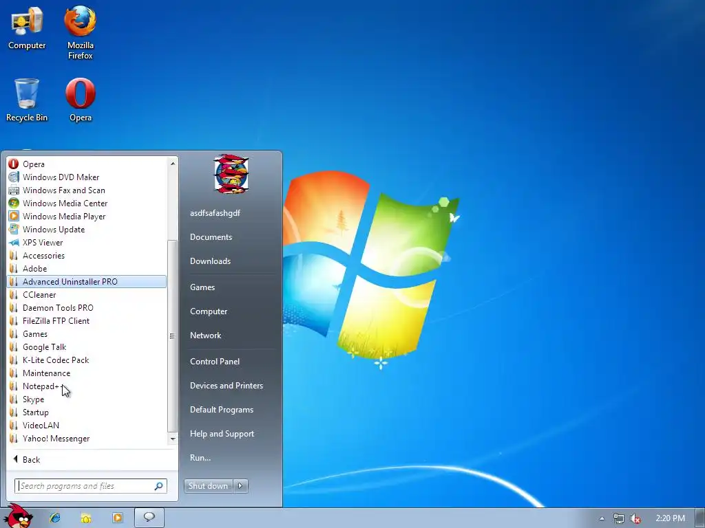Open asdfsafashgdf user folder link
Screen dimensions: 705x528
click(x=215, y=213)
